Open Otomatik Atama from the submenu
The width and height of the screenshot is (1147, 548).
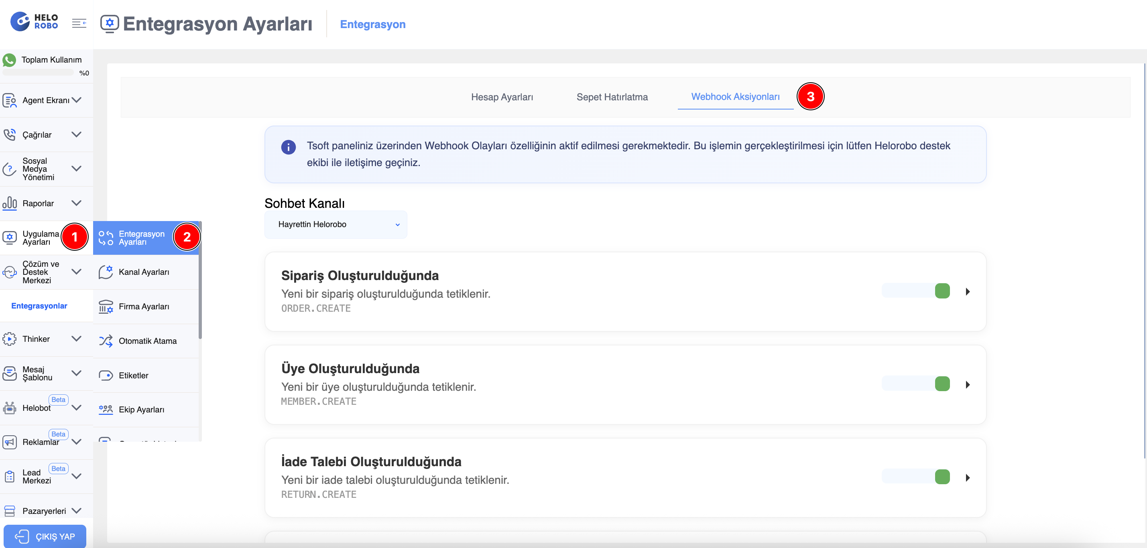pyautogui.click(x=146, y=341)
